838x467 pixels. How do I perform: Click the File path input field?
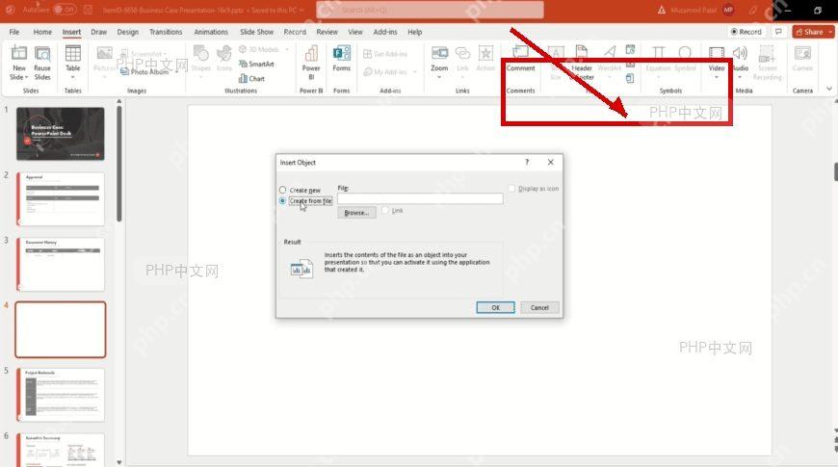click(x=420, y=198)
